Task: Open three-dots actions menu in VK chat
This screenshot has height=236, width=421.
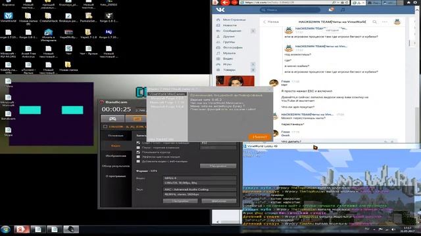Action: 385,22
